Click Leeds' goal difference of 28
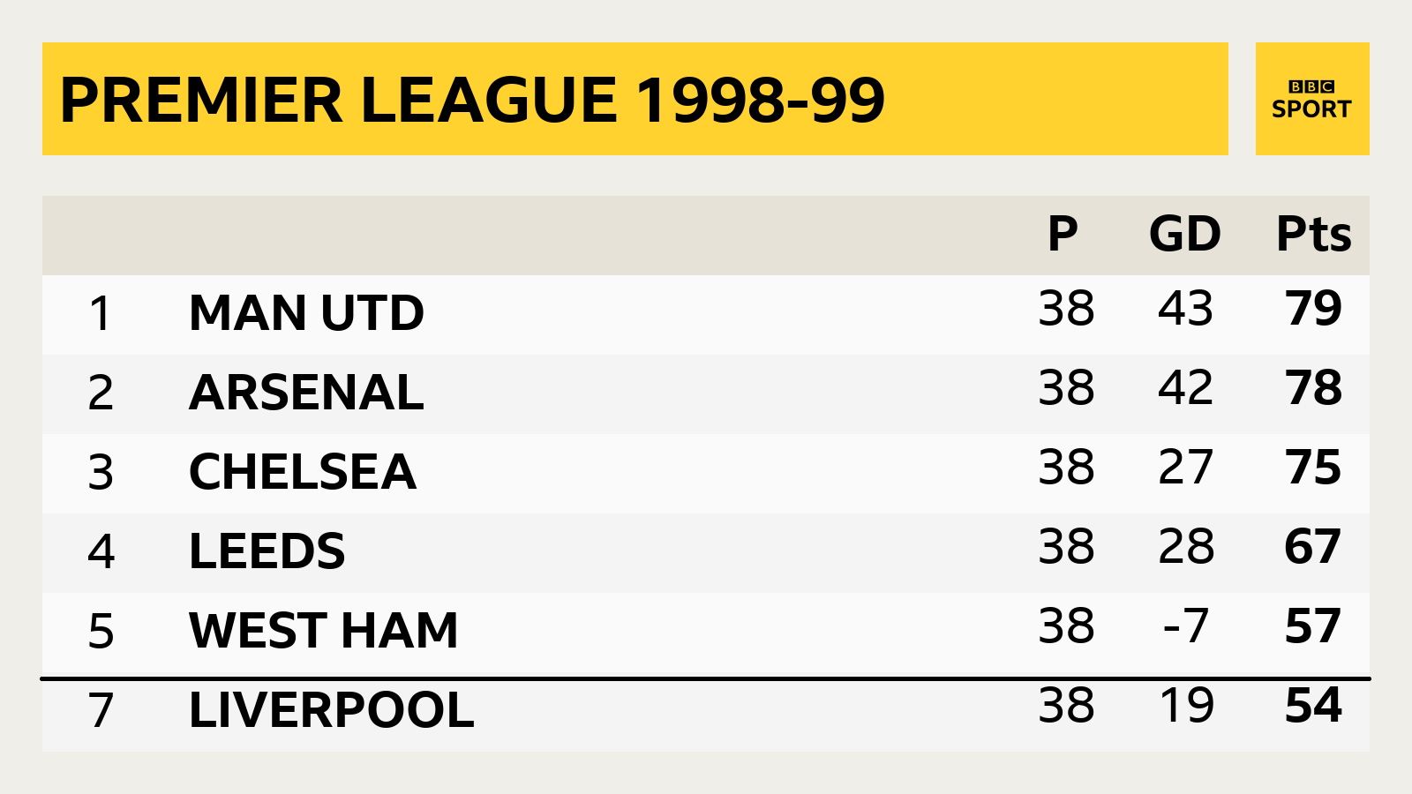The width and height of the screenshot is (1412, 794). (1185, 547)
